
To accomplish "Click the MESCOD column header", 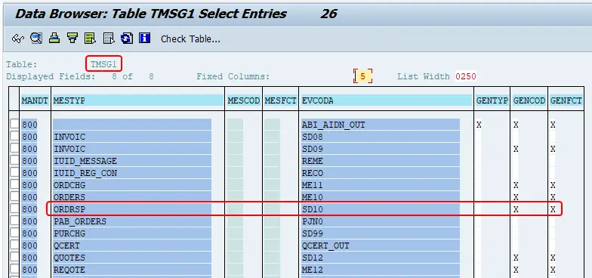I will tap(243, 100).
